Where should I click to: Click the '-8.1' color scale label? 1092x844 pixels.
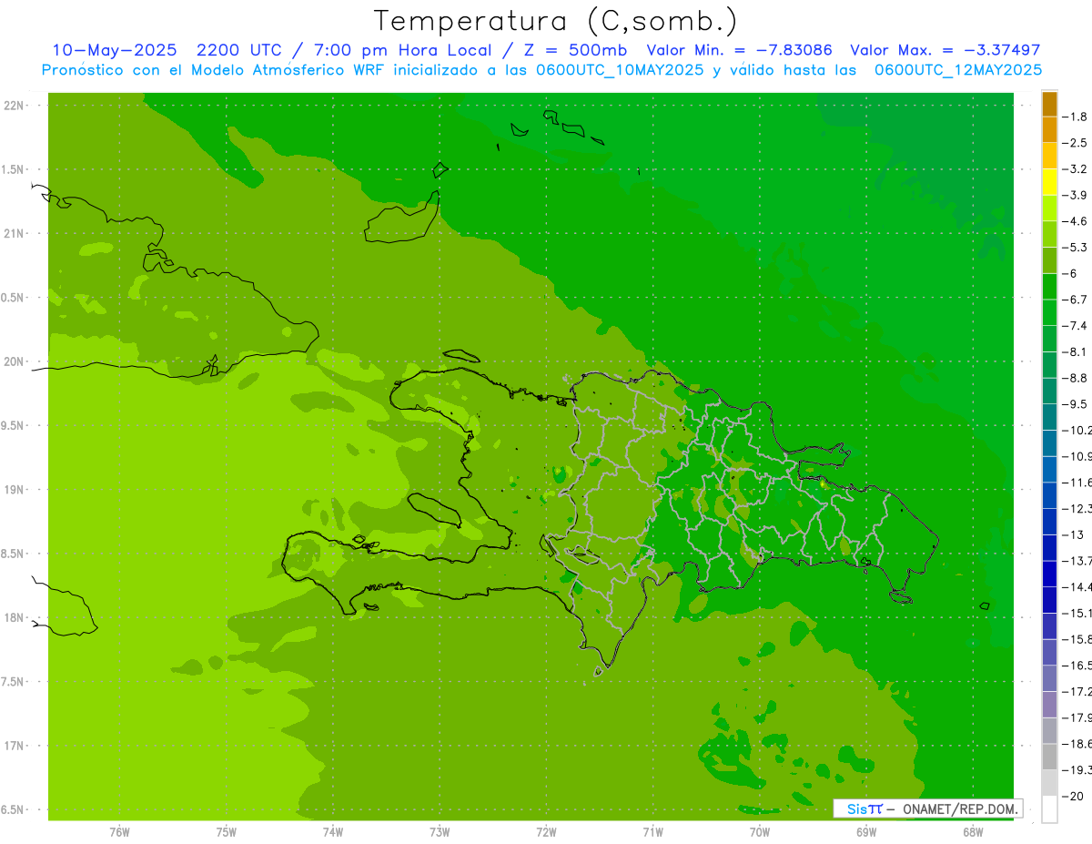click(x=1076, y=351)
